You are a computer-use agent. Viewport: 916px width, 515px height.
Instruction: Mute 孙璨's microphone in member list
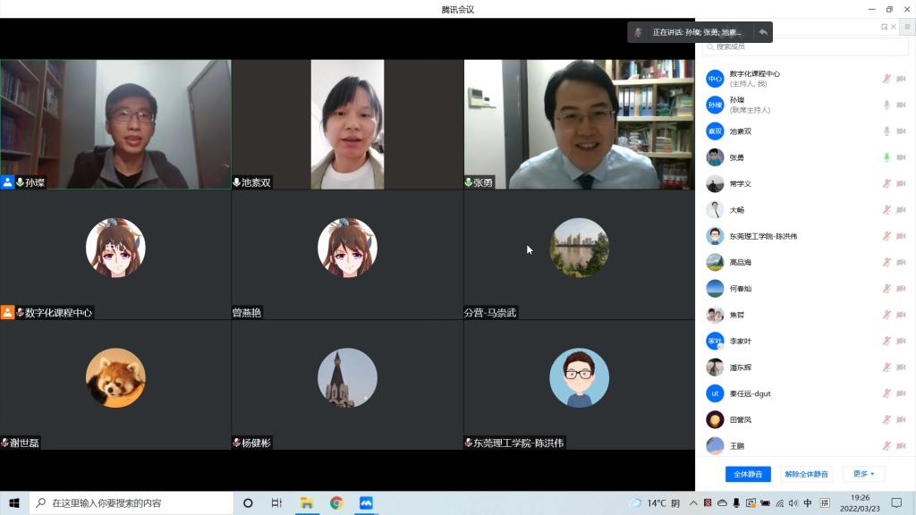point(886,105)
